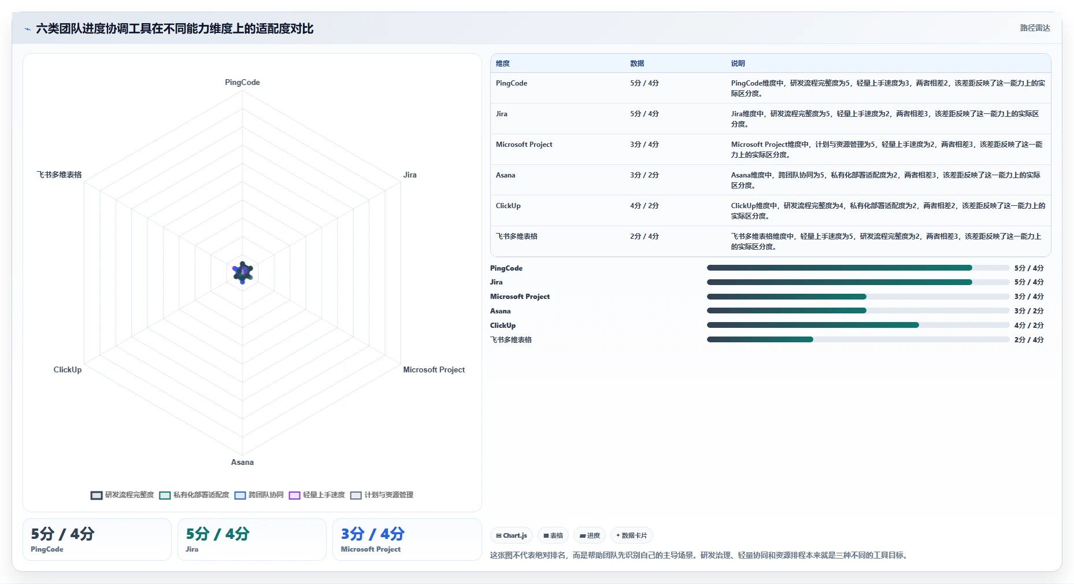
Task: Click the 5分 / 4分 value beside Jira progress bar
Action: [x=1029, y=282]
